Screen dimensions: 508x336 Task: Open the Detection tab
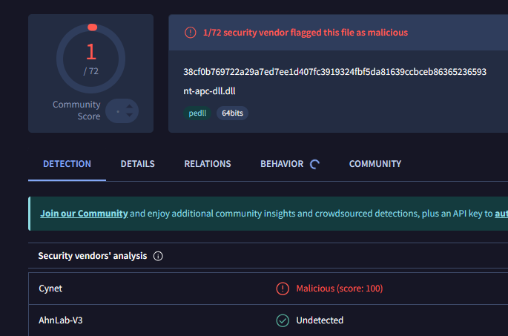[67, 164]
